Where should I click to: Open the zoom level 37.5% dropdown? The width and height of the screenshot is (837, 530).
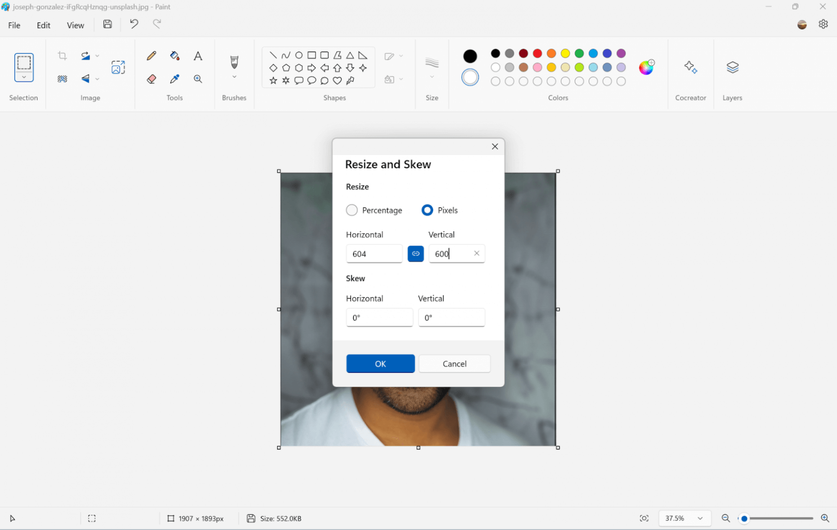tap(700, 519)
